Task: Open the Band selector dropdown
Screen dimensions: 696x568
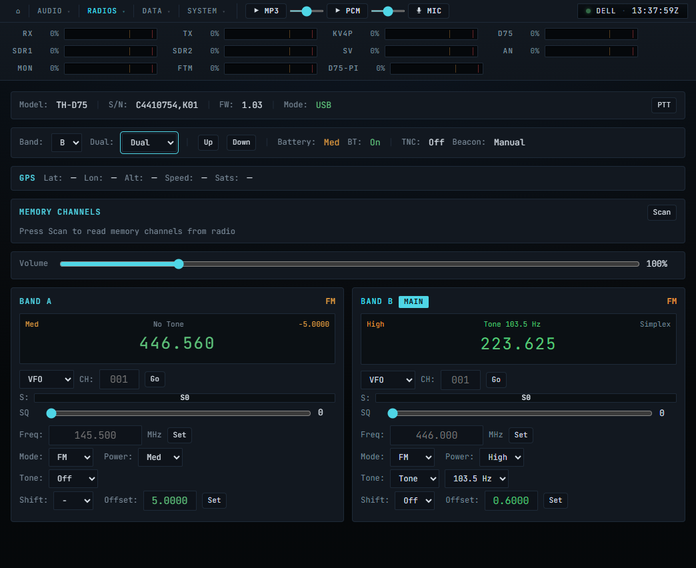Action: [67, 143]
